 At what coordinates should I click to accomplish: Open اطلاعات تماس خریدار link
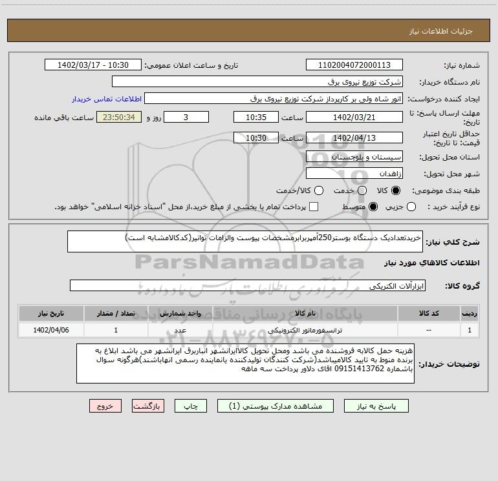(107, 99)
